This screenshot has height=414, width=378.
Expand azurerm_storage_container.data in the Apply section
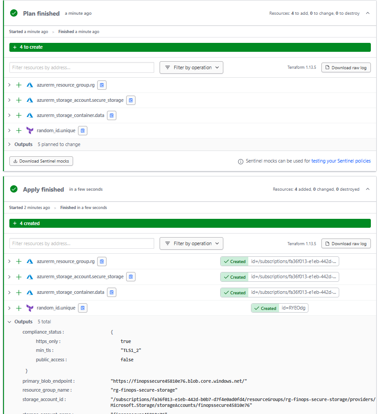coord(9,293)
